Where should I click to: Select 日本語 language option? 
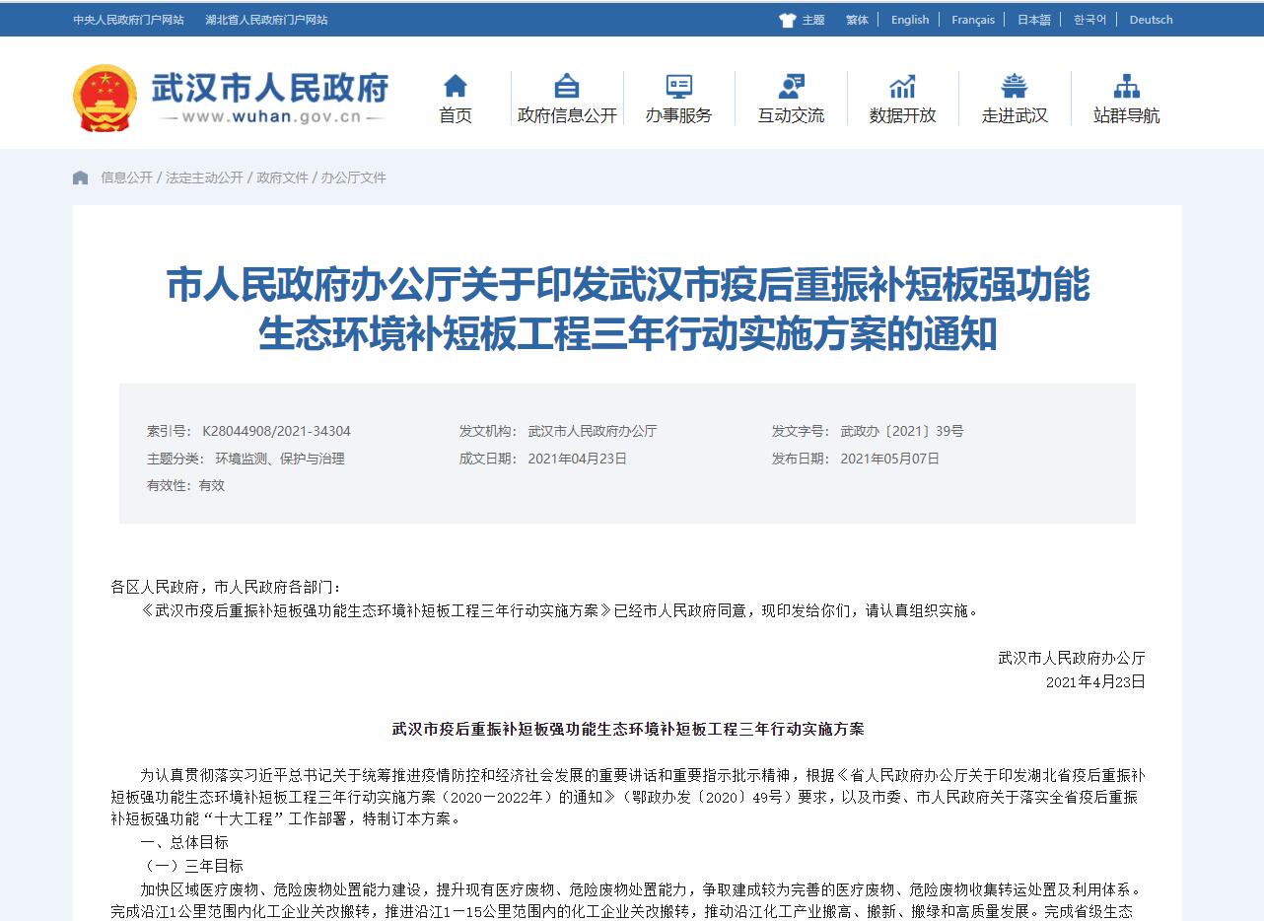(1033, 20)
